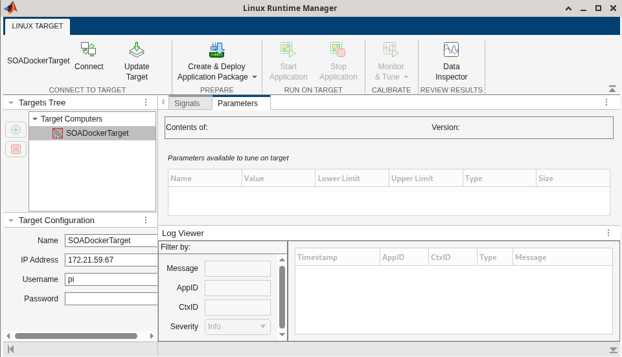622x357 pixels.
Task: Add a new target with plus icon
Action: [x=16, y=130]
